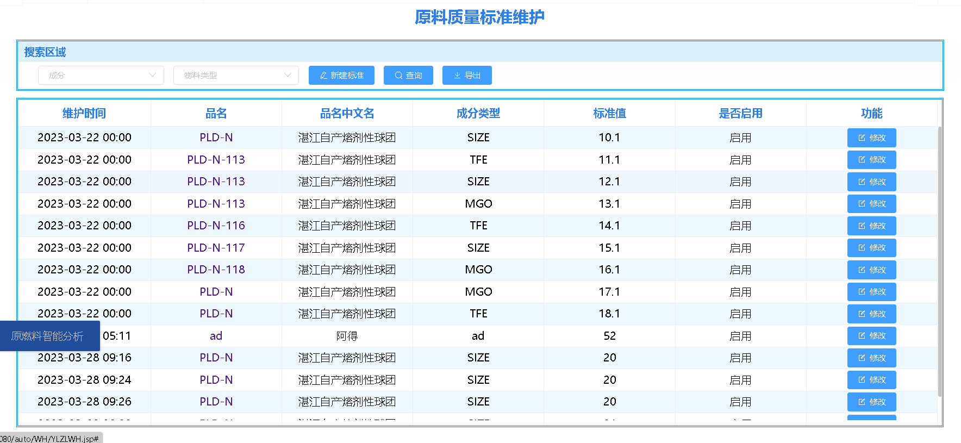Click the standard value 16.1 cell
This screenshot has height=443, width=961.
(x=609, y=270)
